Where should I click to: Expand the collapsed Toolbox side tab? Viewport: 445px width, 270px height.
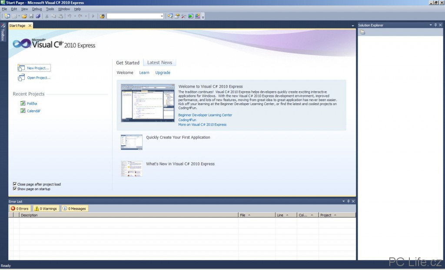[x=3, y=32]
